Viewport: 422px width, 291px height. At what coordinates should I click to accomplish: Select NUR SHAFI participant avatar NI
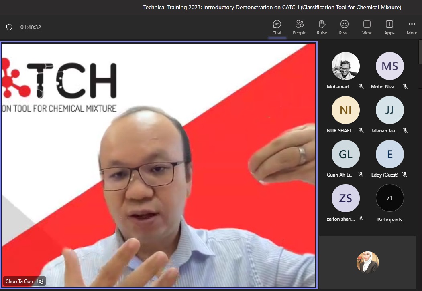345,110
